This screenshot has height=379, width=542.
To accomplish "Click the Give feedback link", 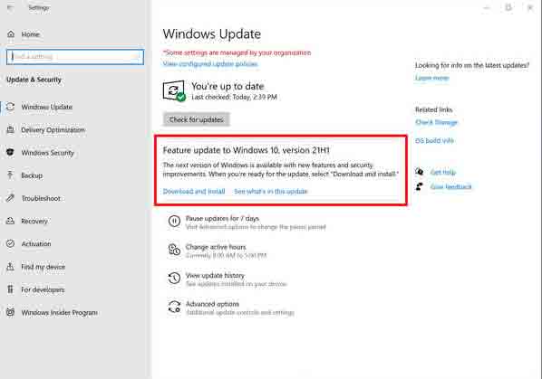I will 450,187.
